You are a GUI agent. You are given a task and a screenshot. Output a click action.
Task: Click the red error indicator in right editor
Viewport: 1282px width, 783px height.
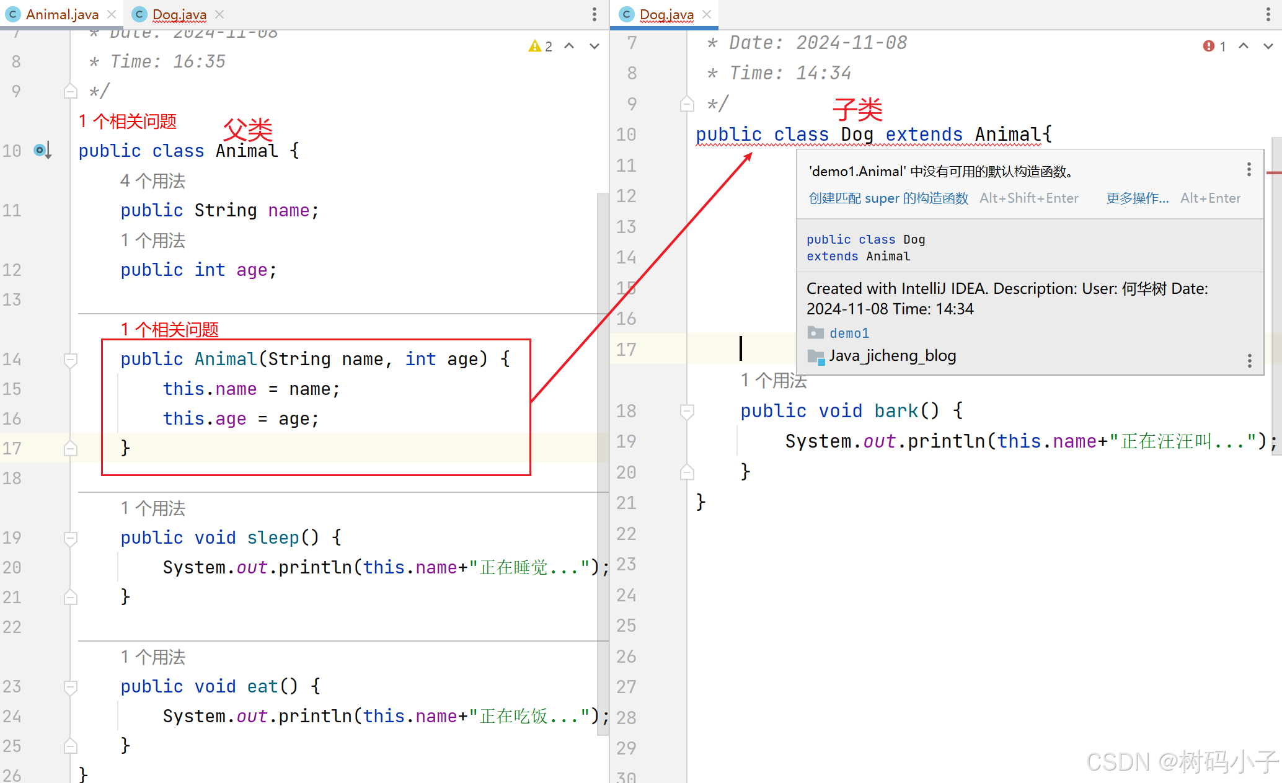pyautogui.click(x=1214, y=46)
